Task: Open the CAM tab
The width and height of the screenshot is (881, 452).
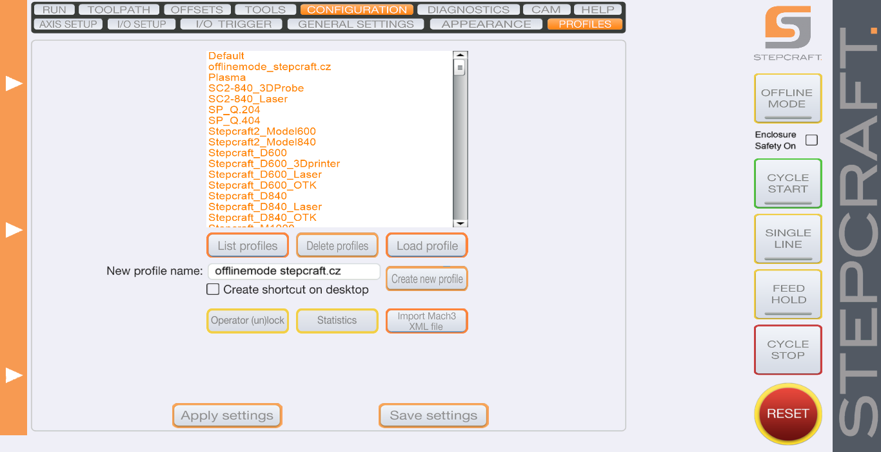Action: [546, 10]
